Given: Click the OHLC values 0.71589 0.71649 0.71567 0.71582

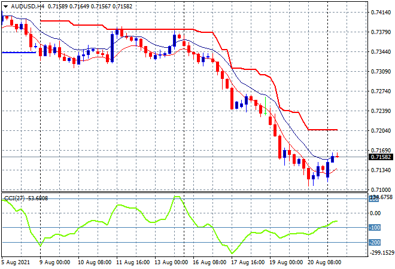Looking at the screenshot, I should 90,7.
